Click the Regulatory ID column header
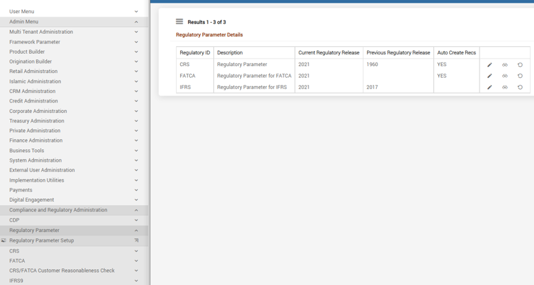The width and height of the screenshot is (534, 285). pyautogui.click(x=195, y=52)
